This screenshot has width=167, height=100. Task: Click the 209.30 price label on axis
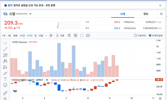pyautogui.click(x=159, y=80)
